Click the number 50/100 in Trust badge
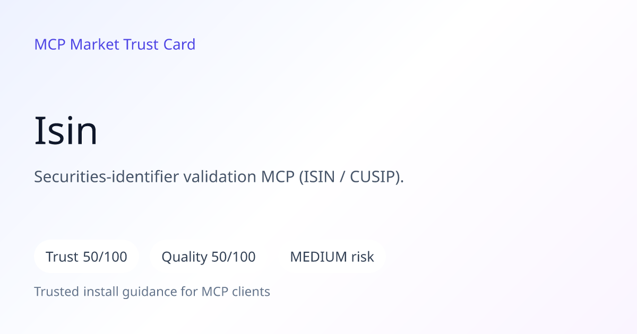 click(x=105, y=257)
